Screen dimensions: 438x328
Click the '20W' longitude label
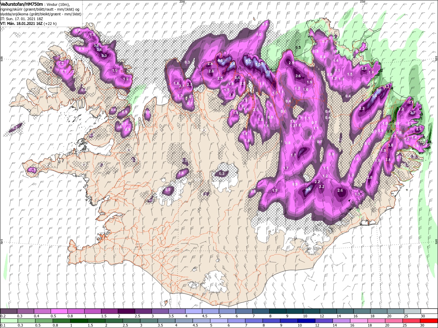tap(182, 2)
